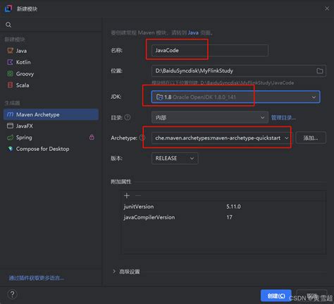Image resolution: width=334 pixels, height=304 pixels.
Task: Open the JDK dropdown
Action: click(235, 97)
